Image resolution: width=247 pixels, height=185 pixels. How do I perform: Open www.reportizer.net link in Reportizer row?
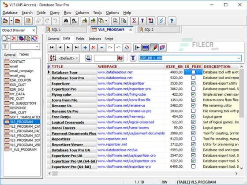112,139
